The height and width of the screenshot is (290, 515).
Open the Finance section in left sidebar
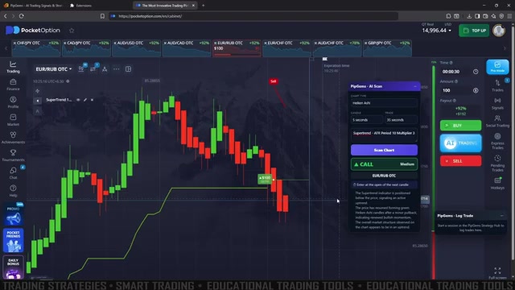coord(13,85)
